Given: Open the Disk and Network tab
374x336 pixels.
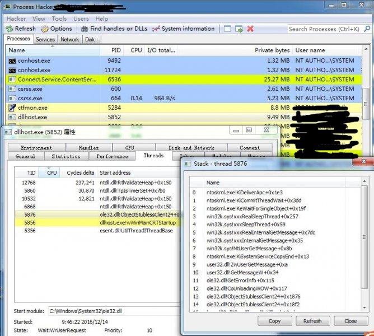Looking at the screenshot, I should 191,148.
